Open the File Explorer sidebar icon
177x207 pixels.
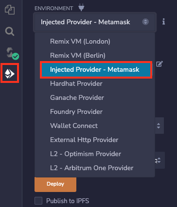pyautogui.click(x=10, y=10)
